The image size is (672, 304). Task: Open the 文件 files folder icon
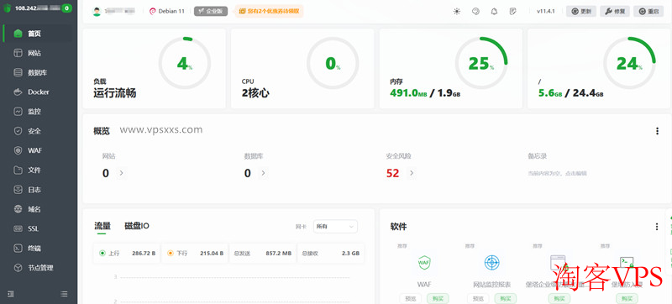pos(18,170)
